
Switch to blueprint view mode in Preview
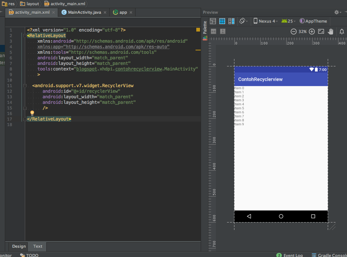(x=222, y=21)
